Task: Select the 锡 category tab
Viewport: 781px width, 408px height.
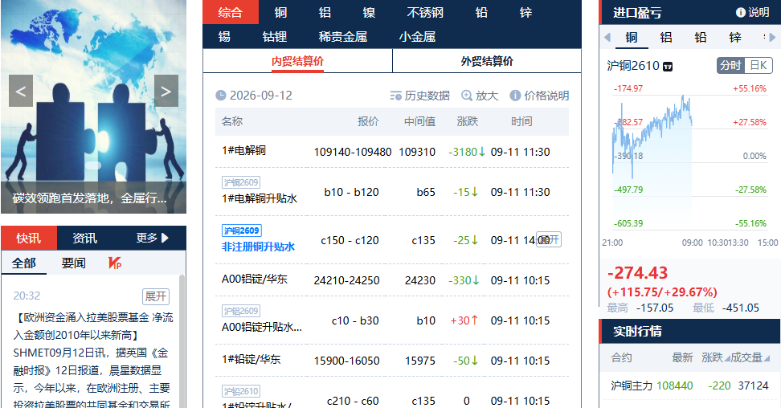Action: 225,36
